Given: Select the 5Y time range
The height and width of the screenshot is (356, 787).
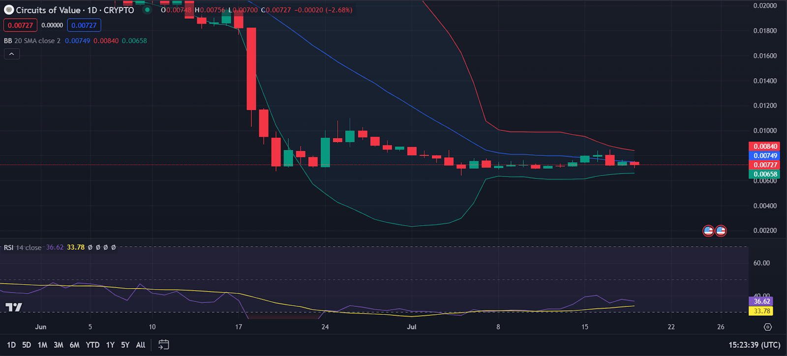Looking at the screenshot, I should [125, 345].
